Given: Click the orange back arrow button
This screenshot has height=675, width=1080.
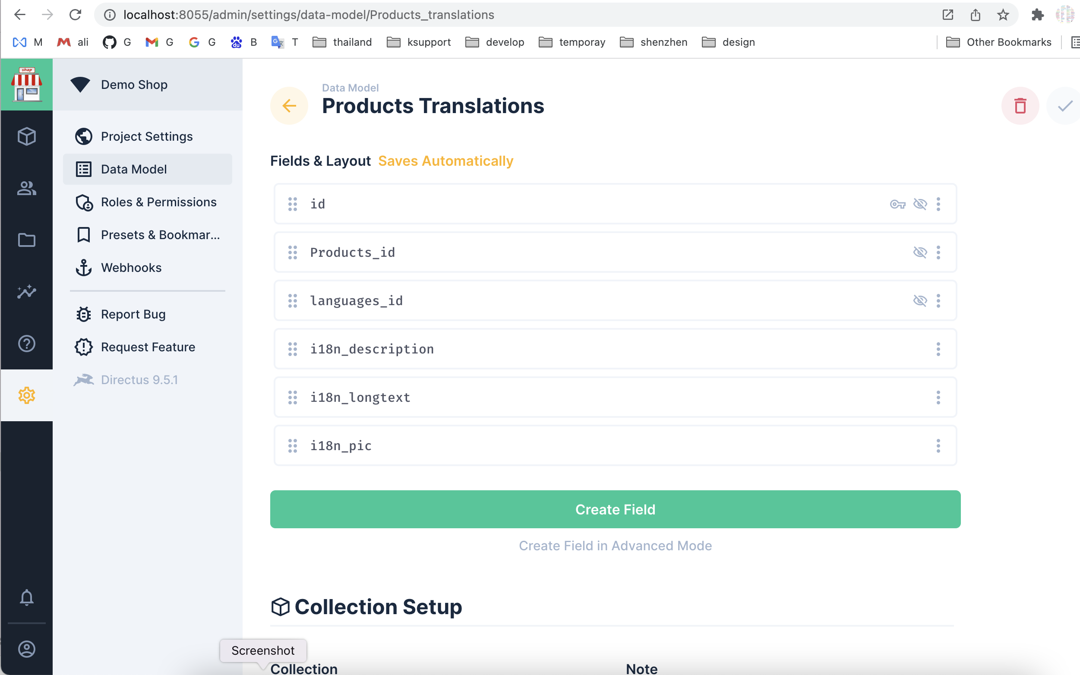Looking at the screenshot, I should [x=289, y=106].
